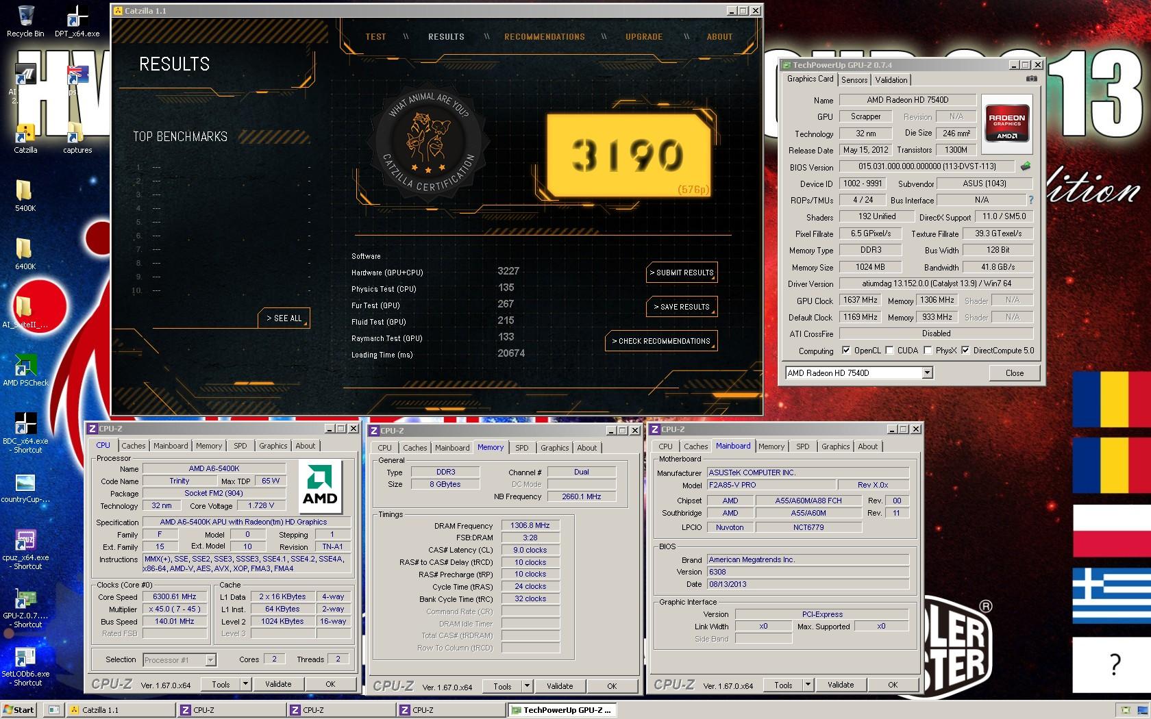Open the 5400K desktop folder
This screenshot has width=1151, height=719.
tap(25, 196)
